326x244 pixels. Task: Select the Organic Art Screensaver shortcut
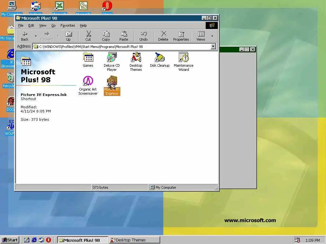point(88,86)
